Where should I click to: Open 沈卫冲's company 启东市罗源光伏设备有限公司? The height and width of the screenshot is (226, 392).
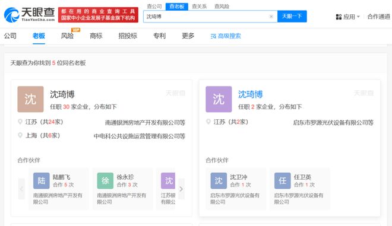pyautogui.click(x=235, y=199)
